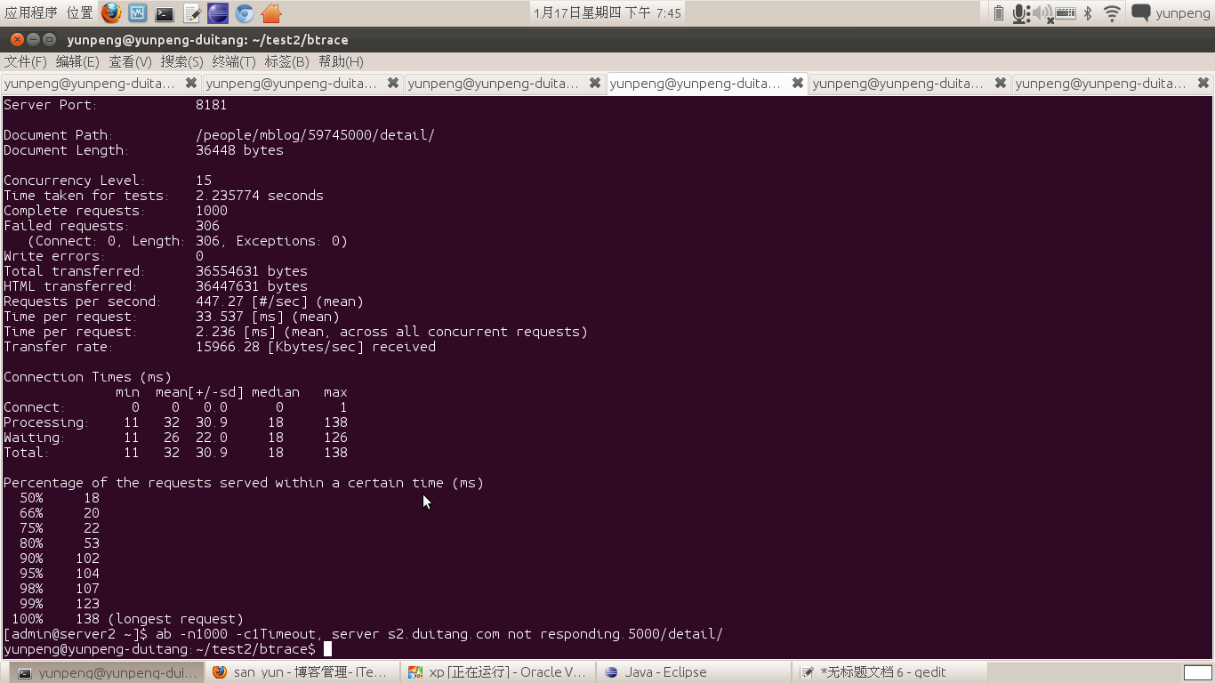1215x683 pixels.
Task: Open the chat status bubble icon
Action: (x=1140, y=12)
